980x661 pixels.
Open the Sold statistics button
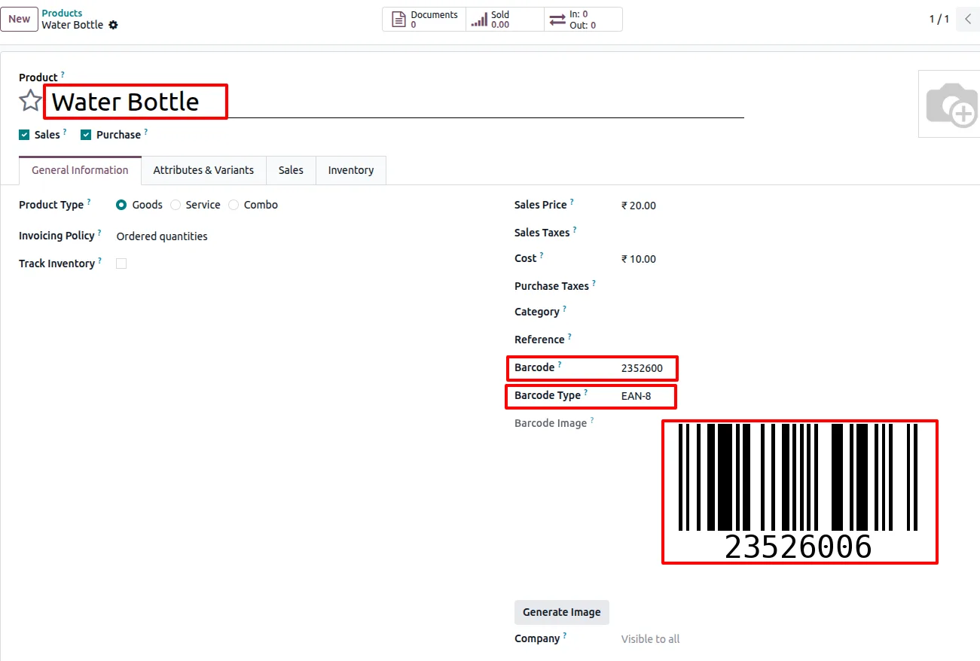tap(505, 20)
